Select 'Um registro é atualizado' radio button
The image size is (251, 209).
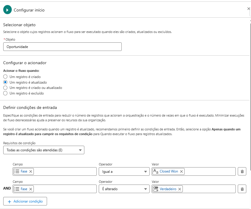coord(5,82)
